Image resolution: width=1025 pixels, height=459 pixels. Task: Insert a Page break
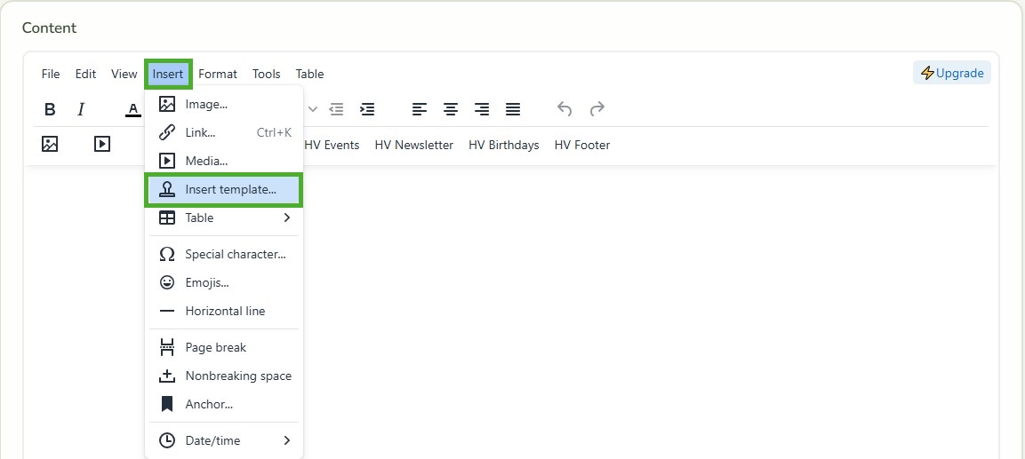coord(223,347)
